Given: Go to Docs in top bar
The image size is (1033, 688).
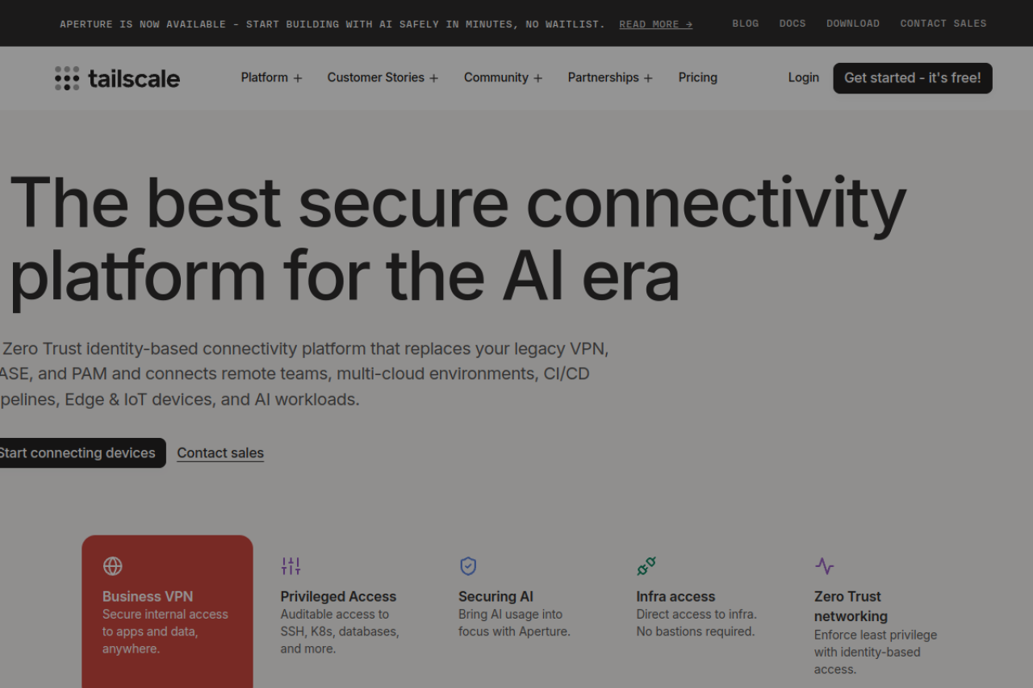Looking at the screenshot, I should click(x=792, y=23).
